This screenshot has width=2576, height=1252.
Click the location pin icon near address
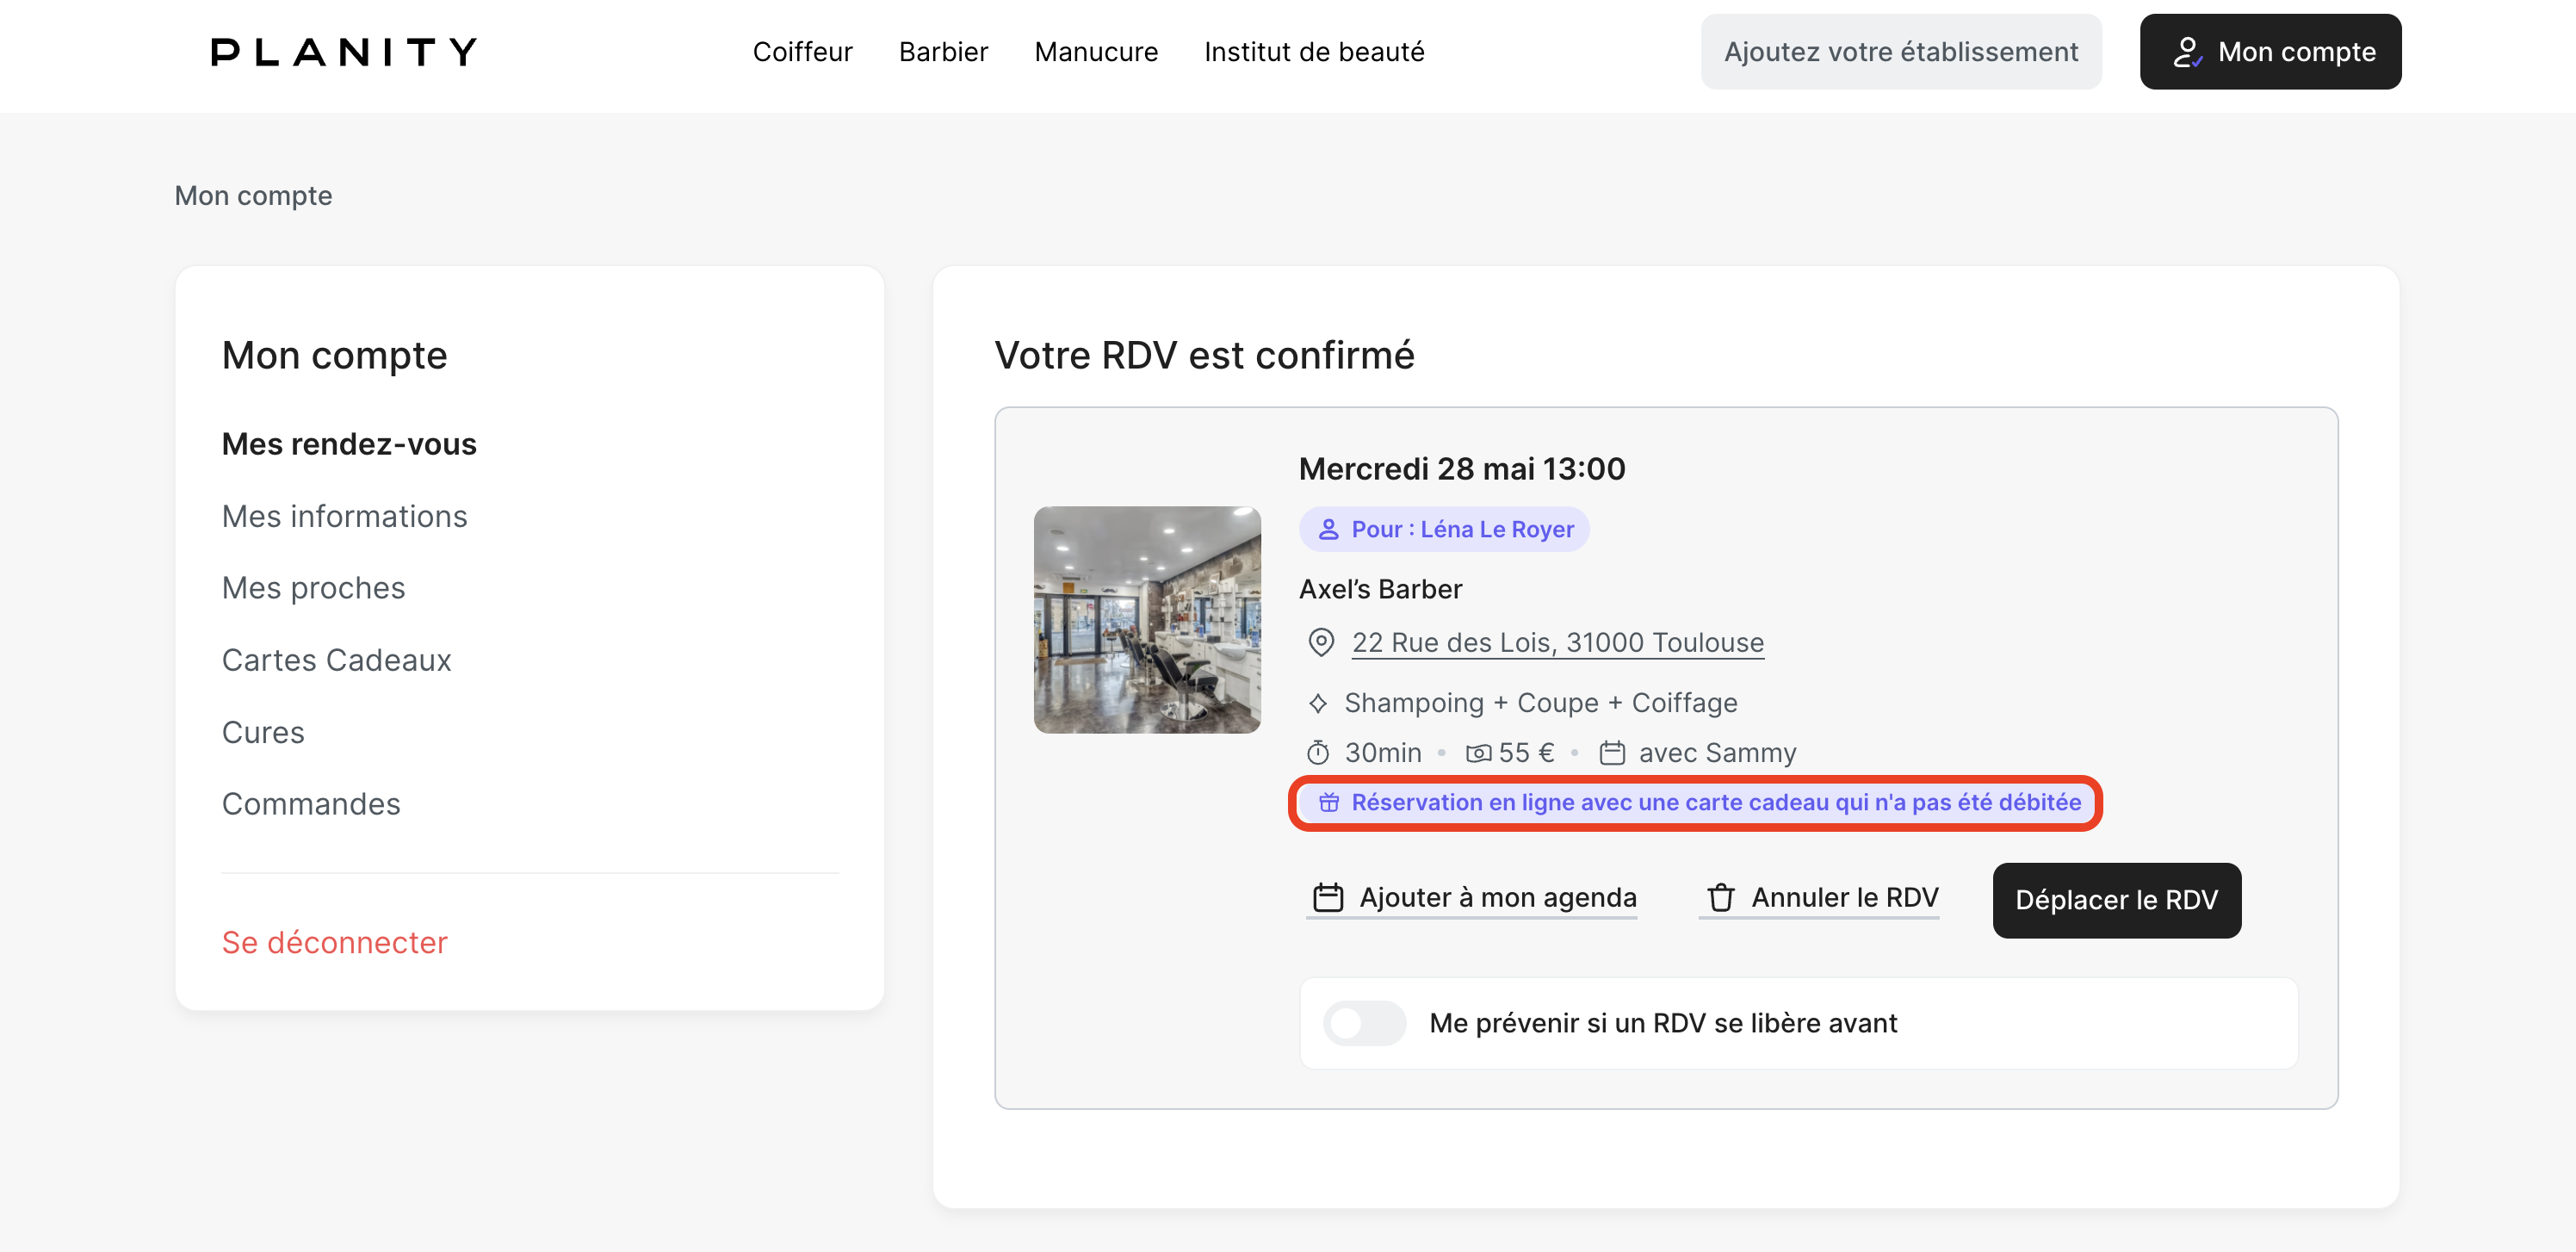tap(1320, 642)
